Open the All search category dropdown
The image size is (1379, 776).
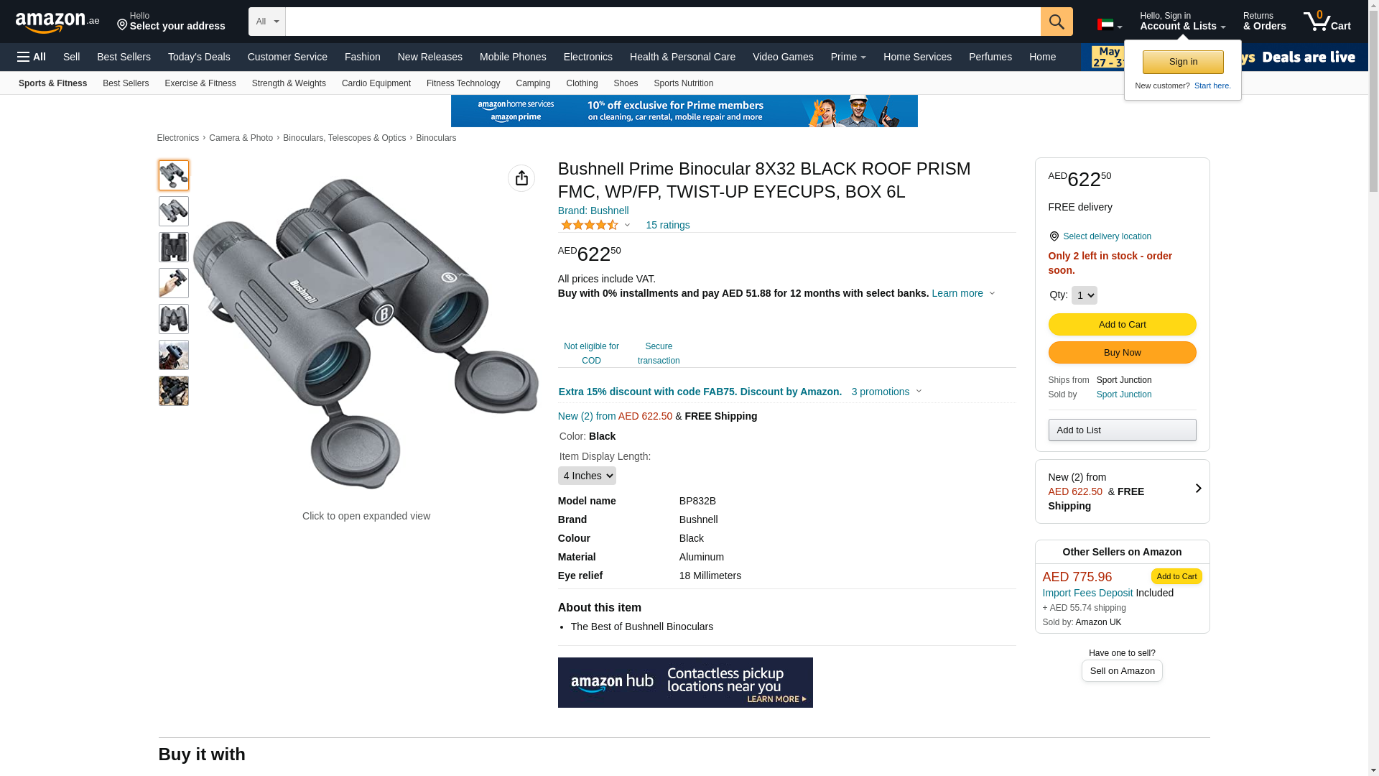(x=267, y=22)
